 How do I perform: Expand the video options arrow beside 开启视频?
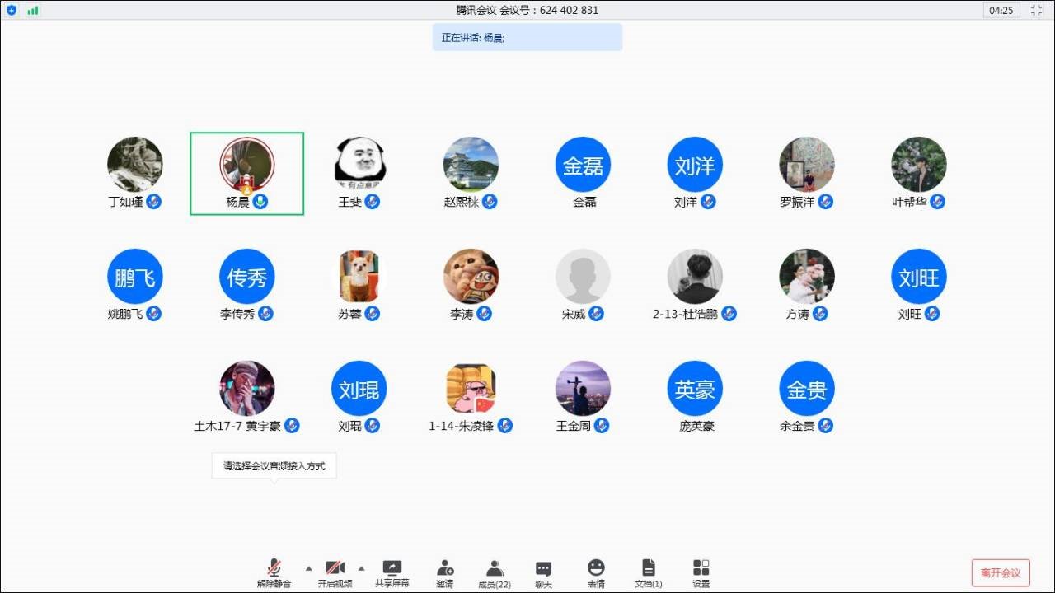click(361, 567)
